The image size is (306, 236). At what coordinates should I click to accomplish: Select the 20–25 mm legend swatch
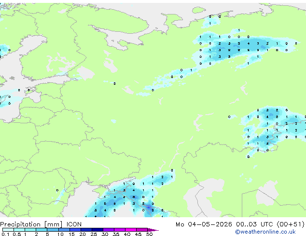86,230
